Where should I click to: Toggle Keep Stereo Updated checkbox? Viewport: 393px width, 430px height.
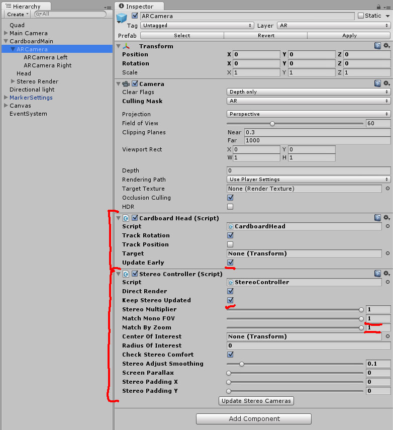[230, 300]
